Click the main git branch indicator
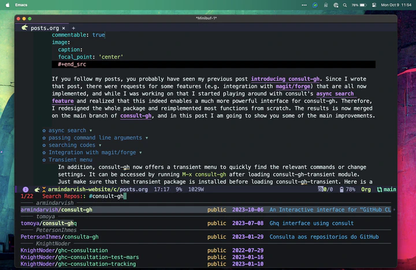Screen dimensions: 416x270 [387, 189]
